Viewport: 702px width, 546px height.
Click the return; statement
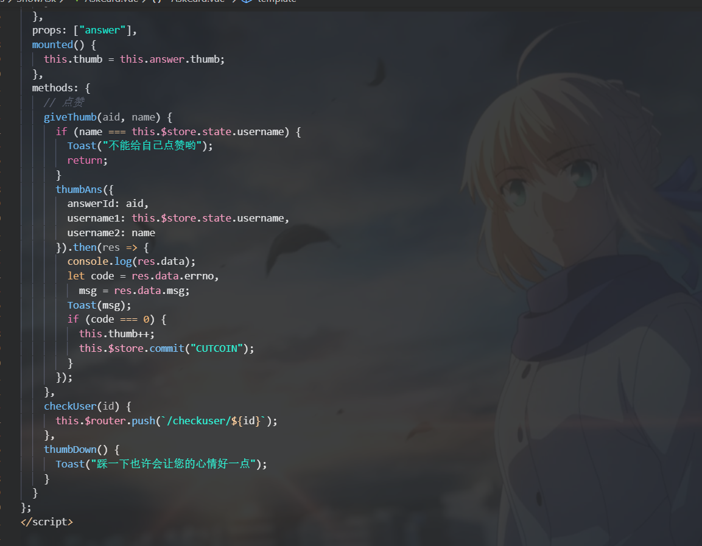click(87, 160)
